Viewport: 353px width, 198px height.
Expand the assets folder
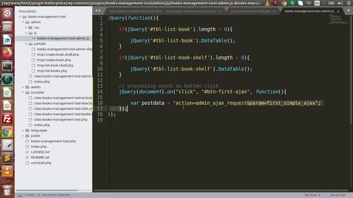pyautogui.click(x=23, y=87)
